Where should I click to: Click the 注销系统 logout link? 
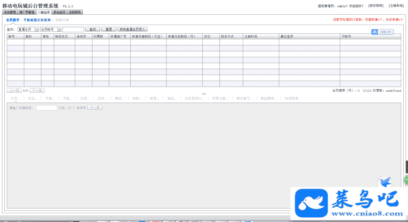click(396, 6)
